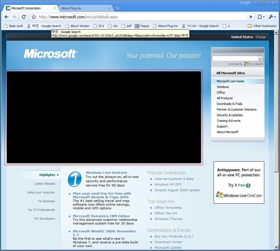Click the Live Search text box
The width and height of the screenshot is (280, 251).
click(x=235, y=58)
